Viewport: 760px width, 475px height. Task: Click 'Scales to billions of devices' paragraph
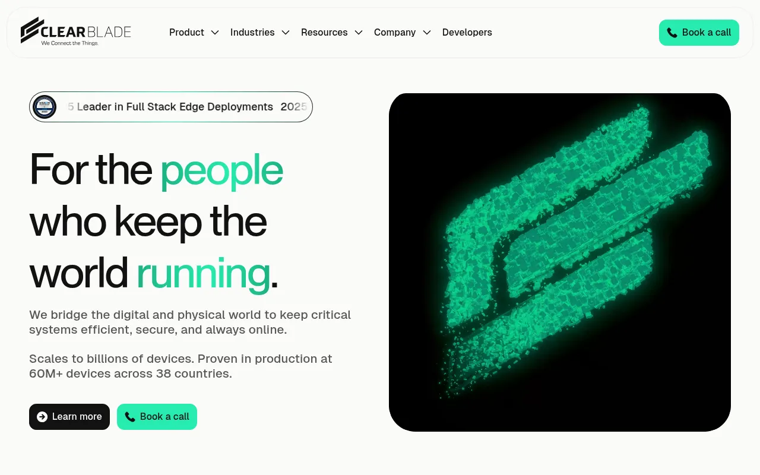(181, 366)
